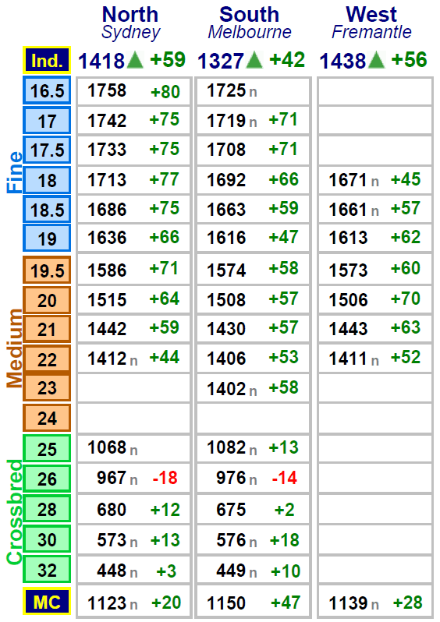
Task: Select the yellow-bordered Ind. indicator box
Action: pos(47,60)
